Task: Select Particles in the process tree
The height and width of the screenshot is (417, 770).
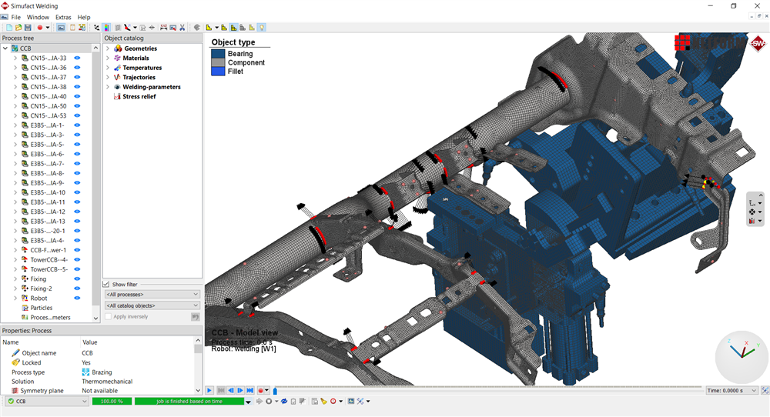Action: point(42,308)
